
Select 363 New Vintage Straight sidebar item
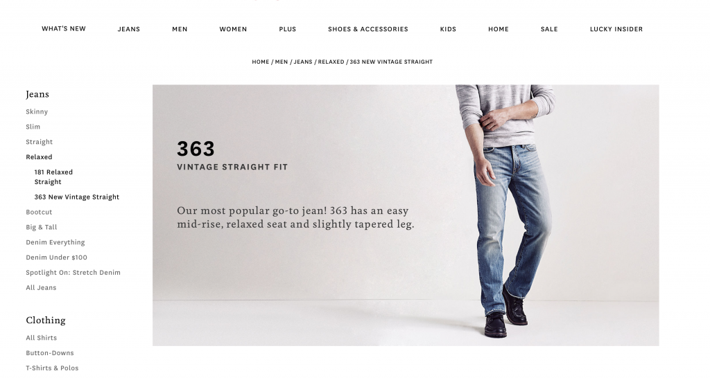77,197
